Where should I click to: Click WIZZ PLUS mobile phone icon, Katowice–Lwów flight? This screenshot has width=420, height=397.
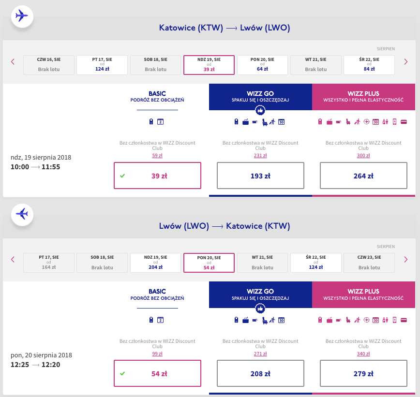394,122
